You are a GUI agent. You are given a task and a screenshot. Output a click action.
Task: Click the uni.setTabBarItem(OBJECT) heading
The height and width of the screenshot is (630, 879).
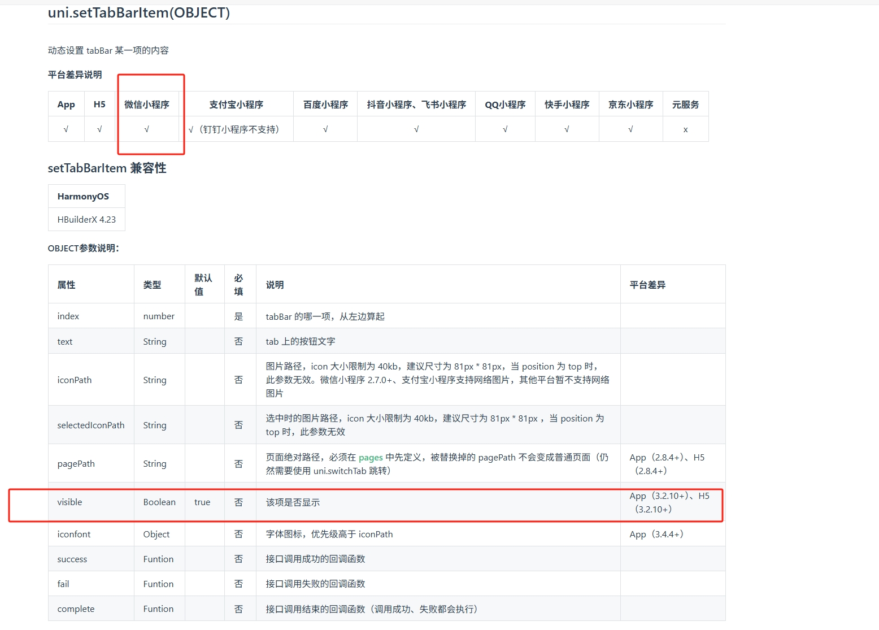139,12
